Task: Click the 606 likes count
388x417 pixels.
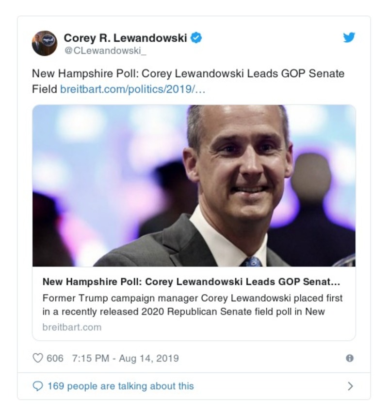Action: coord(55,359)
